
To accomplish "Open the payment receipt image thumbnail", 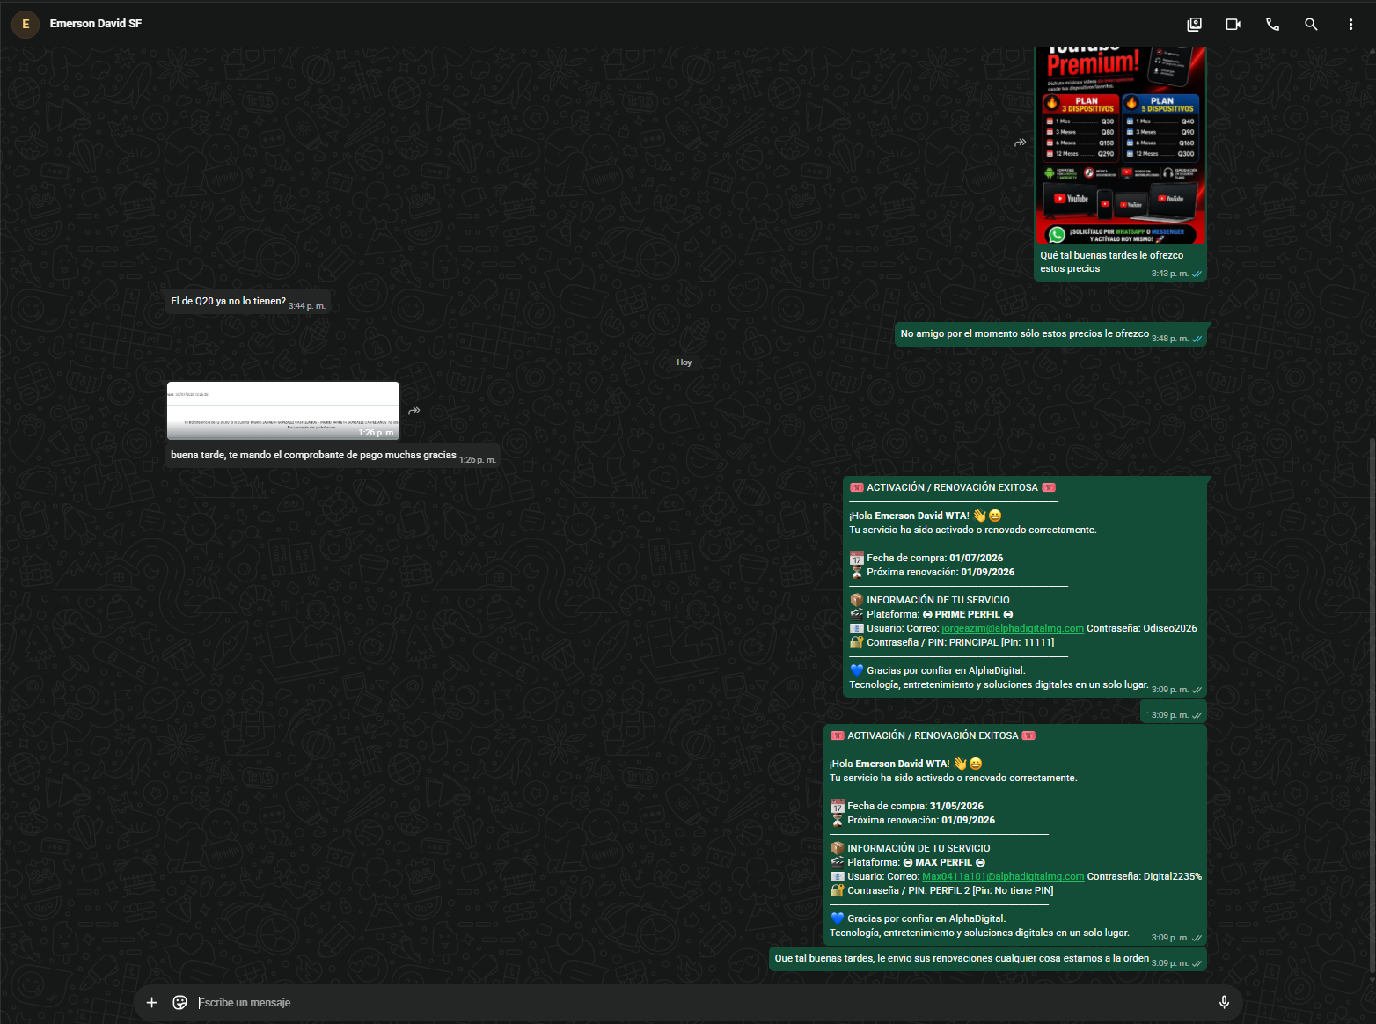I will point(283,411).
